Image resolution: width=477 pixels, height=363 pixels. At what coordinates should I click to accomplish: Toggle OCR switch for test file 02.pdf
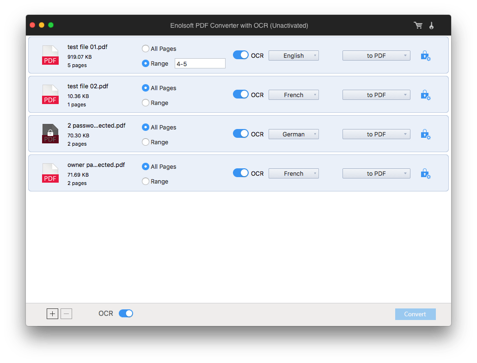pyautogui.click(x=241, y=94)
